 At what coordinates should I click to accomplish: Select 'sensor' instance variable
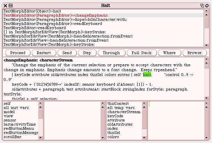point(21,120)
